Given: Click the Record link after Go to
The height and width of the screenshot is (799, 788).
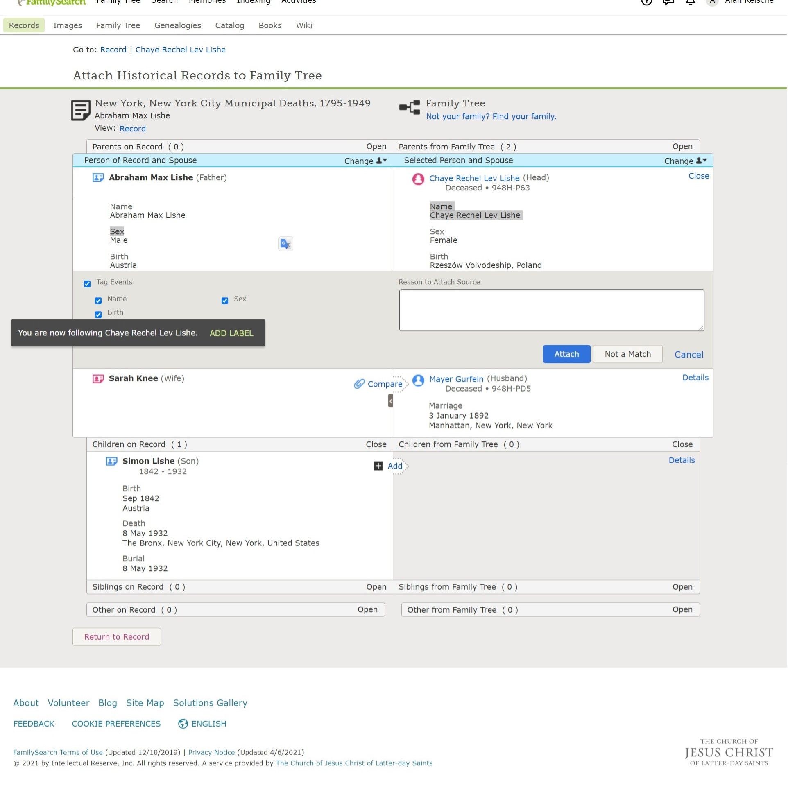Looking at the screenshot, I should point(113,50).
